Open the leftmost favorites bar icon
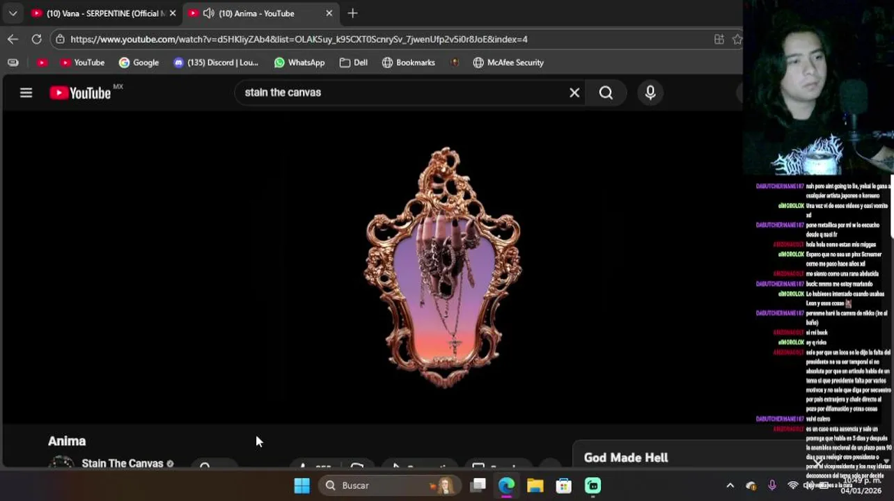This screenshot has width=894, height=501. pos(13,63)
